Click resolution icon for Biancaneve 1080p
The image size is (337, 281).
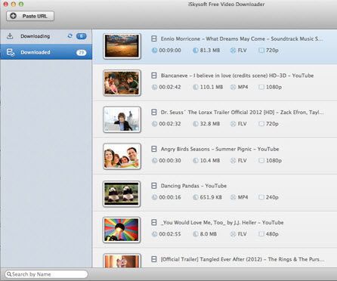point(261,87)
